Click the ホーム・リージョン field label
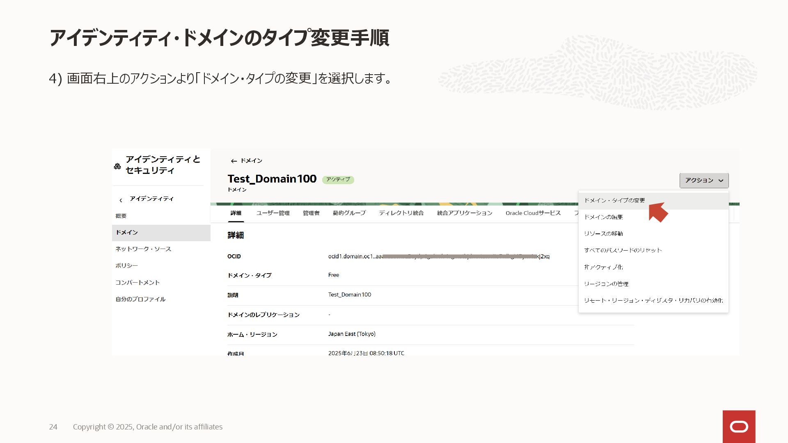The height and width of the screenshot is (443, 788). pyautogui.click(x=252, y=335)
